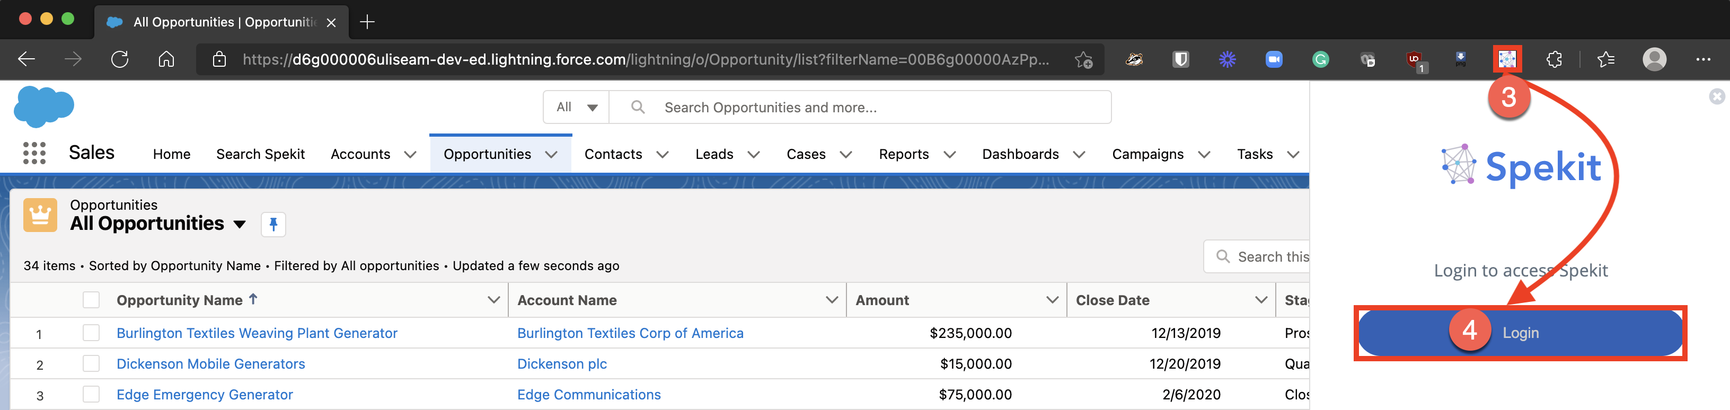Expand the Leads tab chevron
1730x410 pixels.
[754, 154]
